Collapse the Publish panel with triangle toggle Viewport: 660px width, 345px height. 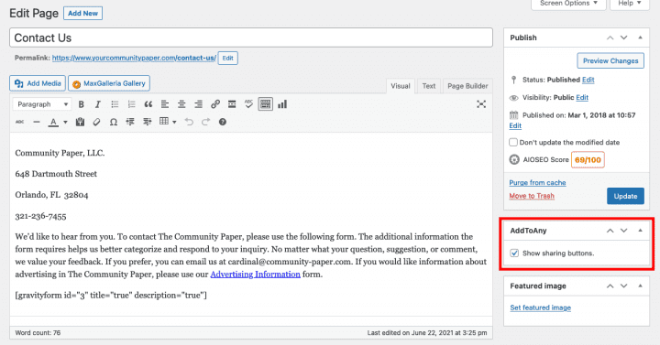pyautogui.click(x=640, y=38)
